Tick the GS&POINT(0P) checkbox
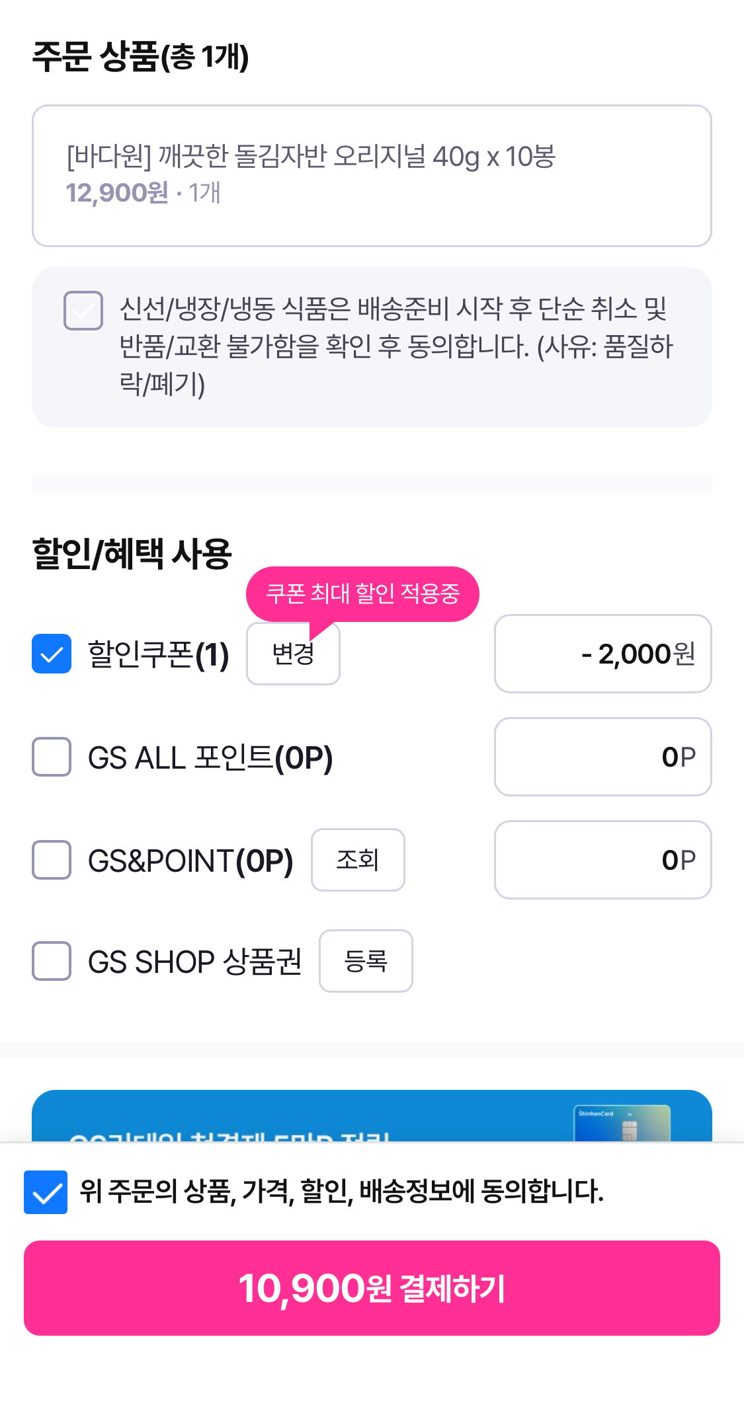Screen dimensions: 744x1419 52,860
